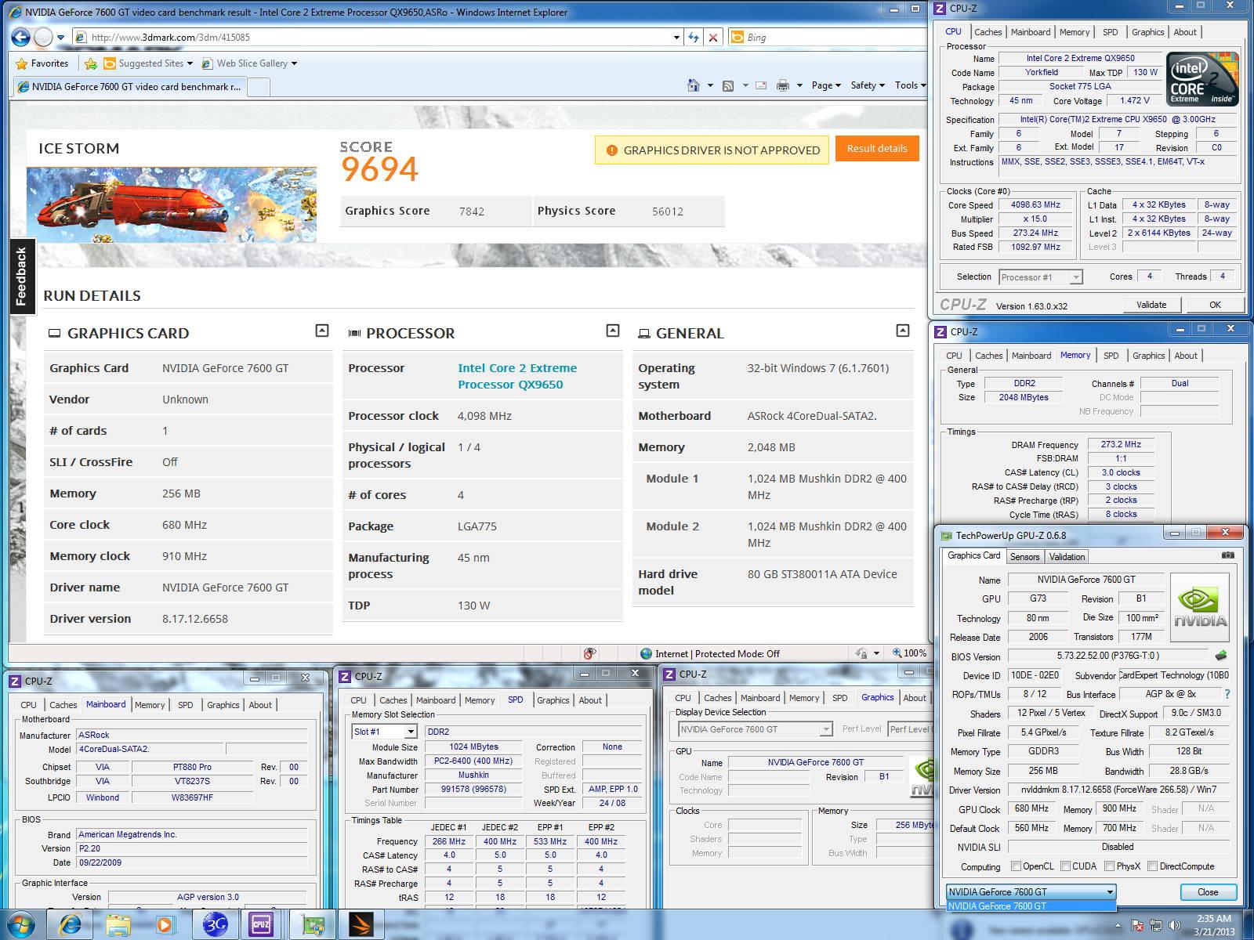
Task: Open Windows Explorer folder on taskbar
Action: [118, 924]
